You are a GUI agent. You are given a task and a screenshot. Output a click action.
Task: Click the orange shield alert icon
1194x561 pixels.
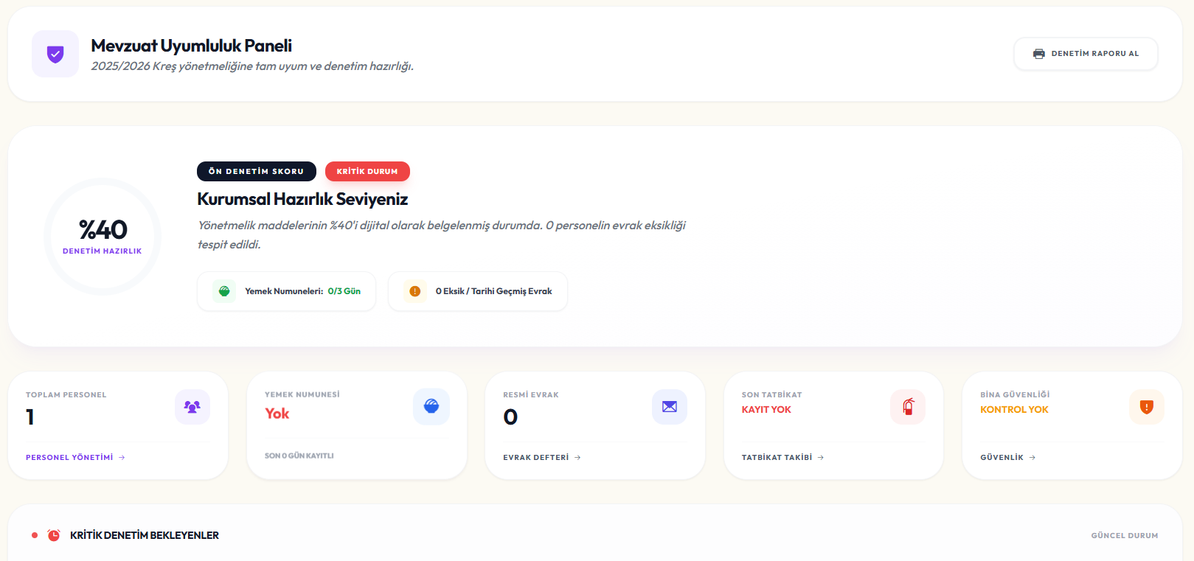coord(1147,407)
